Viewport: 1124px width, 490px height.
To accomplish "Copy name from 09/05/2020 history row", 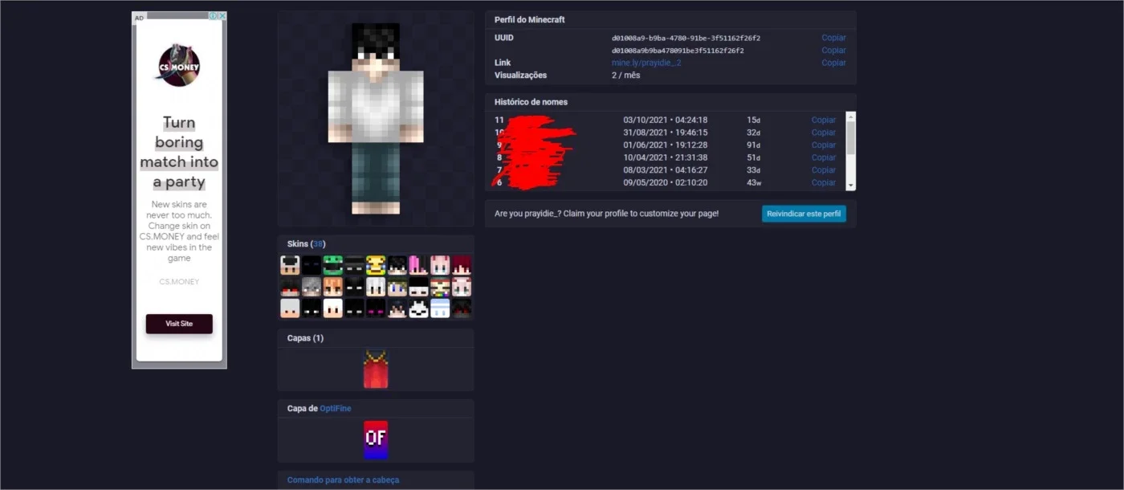I will click(x=824, y=182).
